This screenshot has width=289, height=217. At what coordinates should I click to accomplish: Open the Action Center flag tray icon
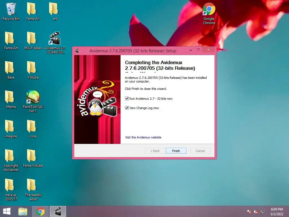point(249,211)
